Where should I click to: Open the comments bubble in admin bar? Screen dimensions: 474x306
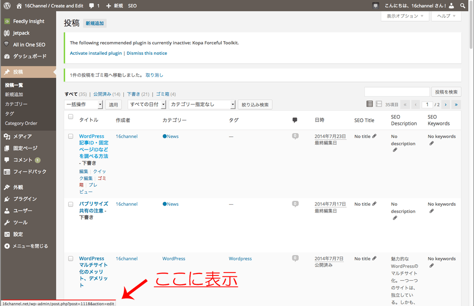click(94, 5)
